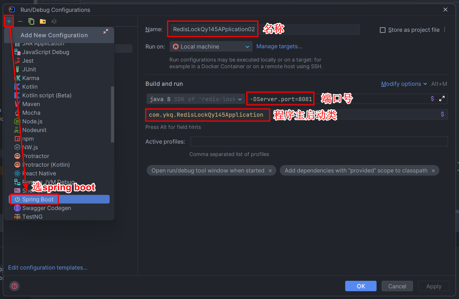Image resolution: width=459 pixels, height=299 pixels.
Task: Pick Spring Boot configuration type
Action: coord(59,199)
